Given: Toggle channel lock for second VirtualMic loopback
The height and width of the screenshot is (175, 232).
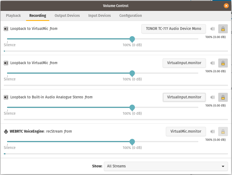Looking at the screenshot, I should coord(223,63).
